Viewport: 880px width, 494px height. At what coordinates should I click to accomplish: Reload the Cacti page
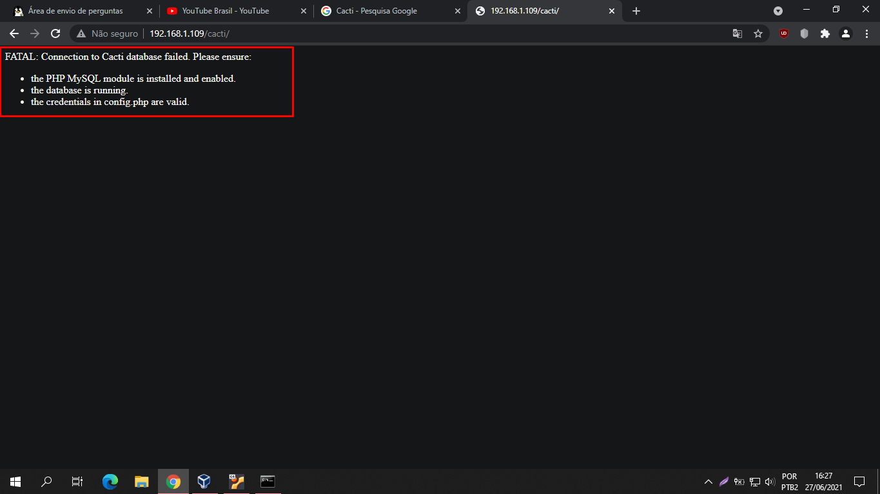pos(55,33)
